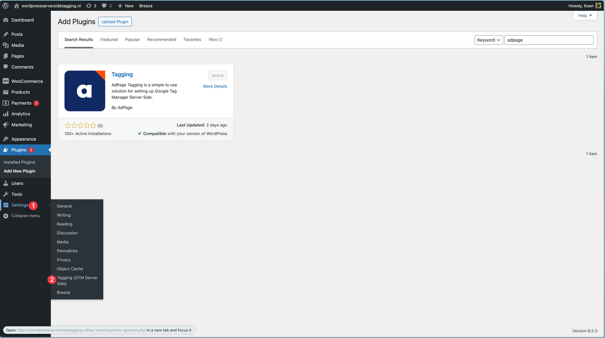Open the Dashboard sidebar icon
Screen dimensions: 605x338
pos(6,20)
